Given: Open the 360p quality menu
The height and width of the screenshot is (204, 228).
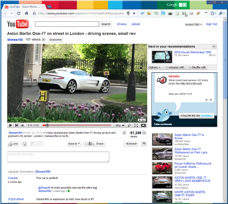Looking at the screenshot, I should click(120, 125).
